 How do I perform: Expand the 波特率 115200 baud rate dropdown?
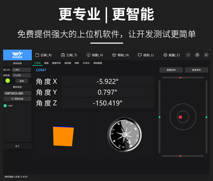pyautogui.click(x=22, y=75)
